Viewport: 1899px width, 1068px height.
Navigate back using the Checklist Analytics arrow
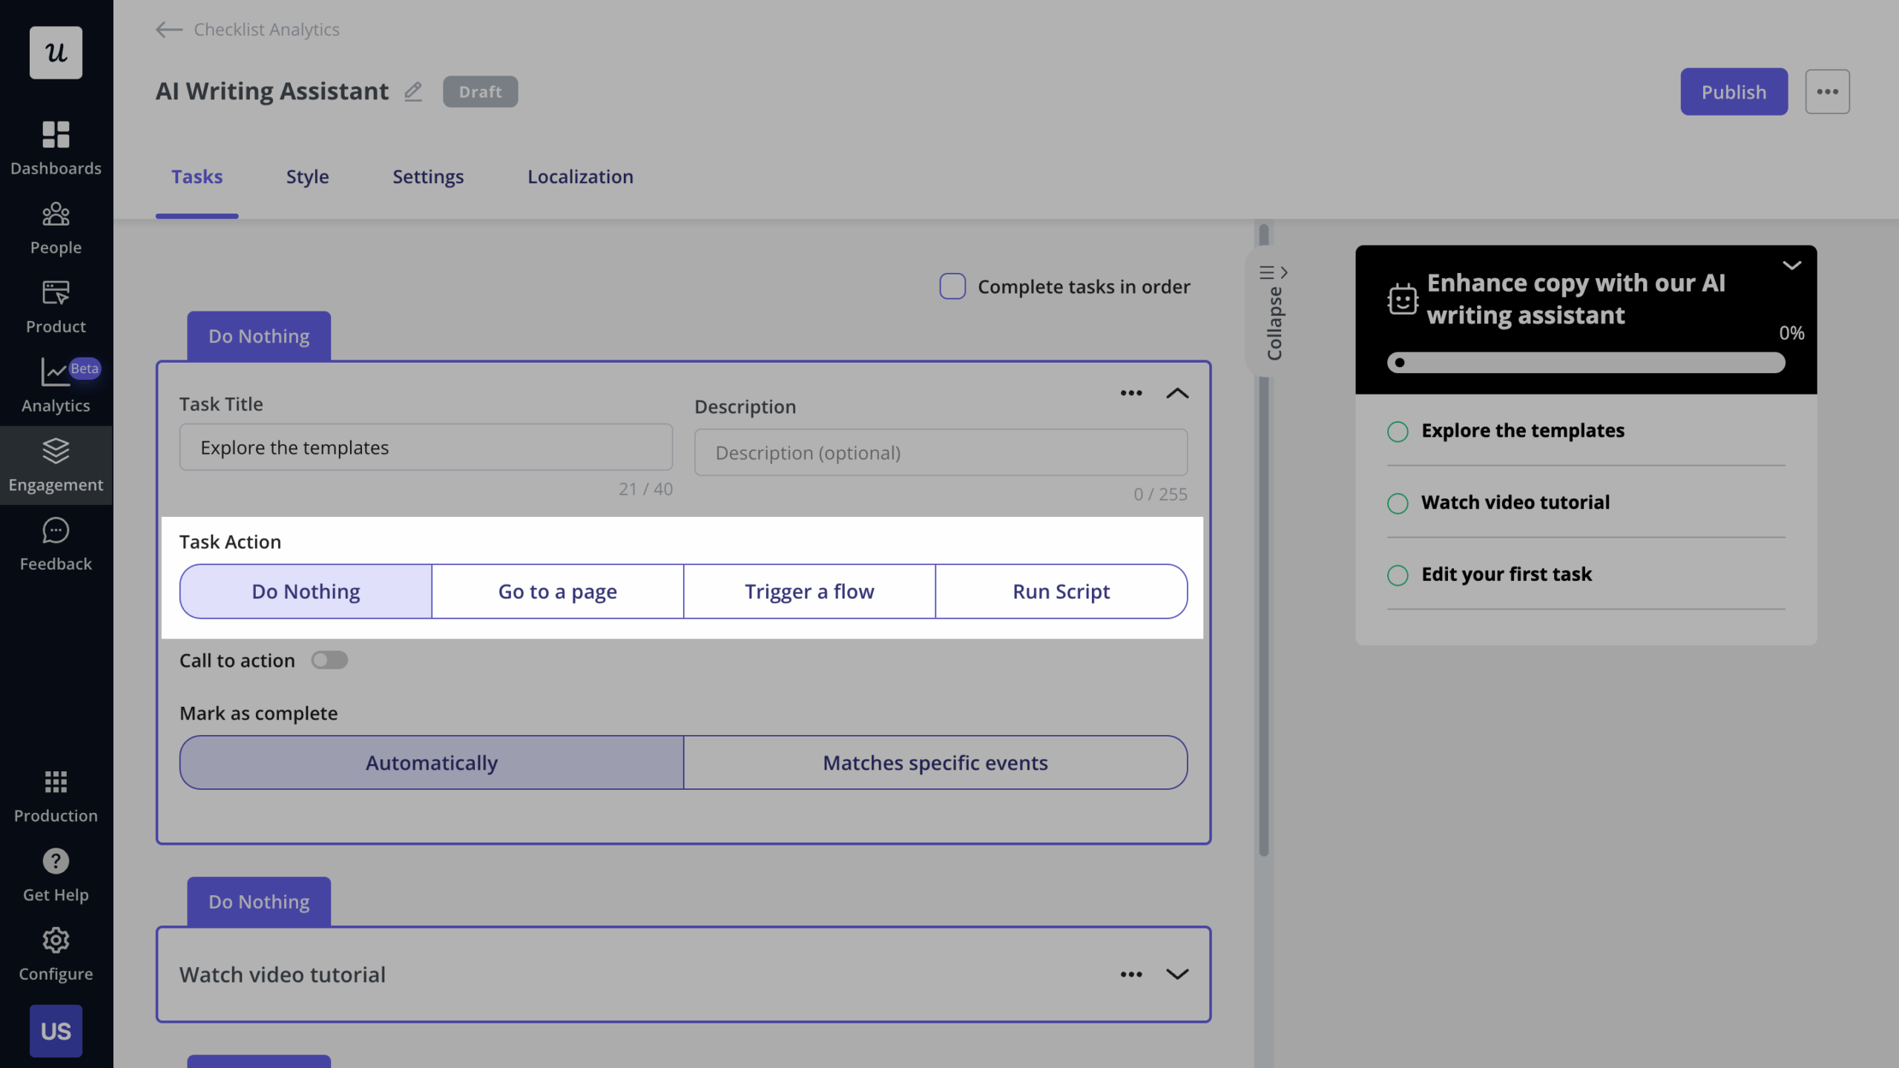pos(167,30)
